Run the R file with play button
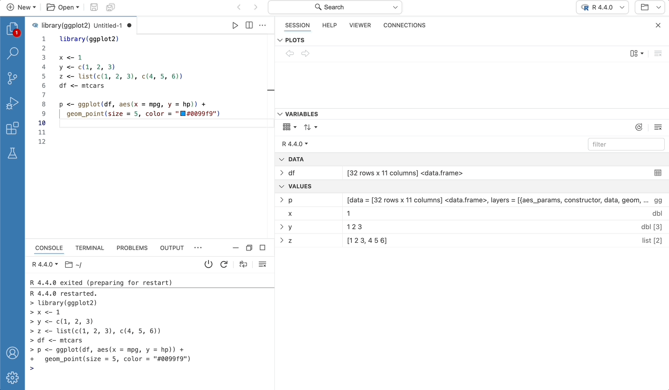Screen dimensions: 669x390 [235, 26]
